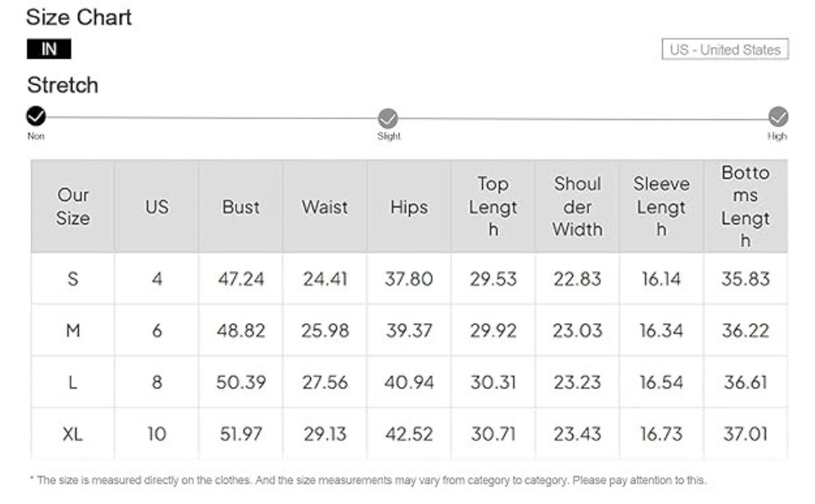Click the Shoulder Width column header
The height and width of the screenshot is (504, 815).
577,207
